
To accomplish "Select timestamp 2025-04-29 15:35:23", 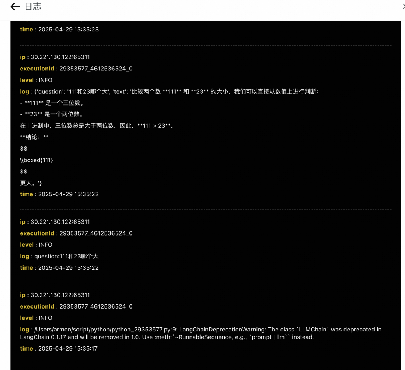I will pyautogui.click(x=68, y=30).
